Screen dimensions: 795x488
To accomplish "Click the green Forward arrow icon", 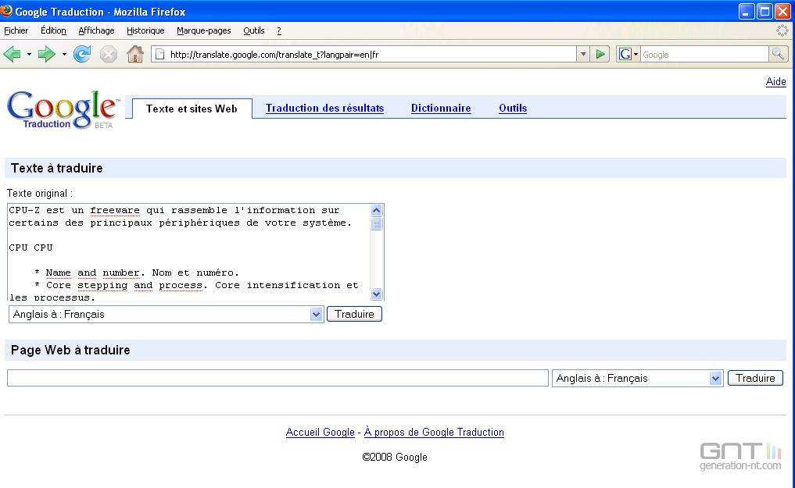I will coord(47,54).
